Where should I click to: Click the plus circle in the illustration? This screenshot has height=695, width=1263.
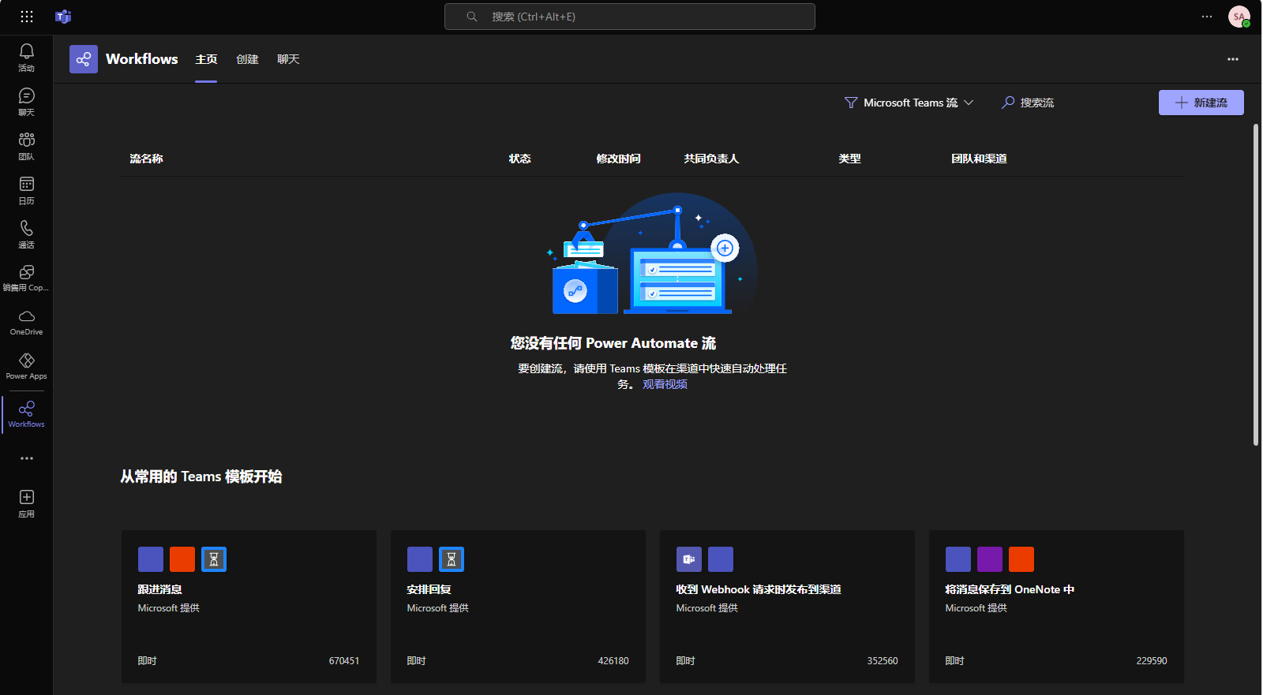pyautogui.click(x=725, y=248)
